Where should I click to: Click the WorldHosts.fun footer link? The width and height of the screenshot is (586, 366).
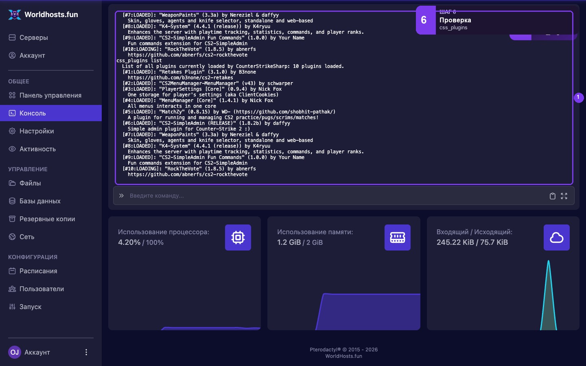[343, 356]
